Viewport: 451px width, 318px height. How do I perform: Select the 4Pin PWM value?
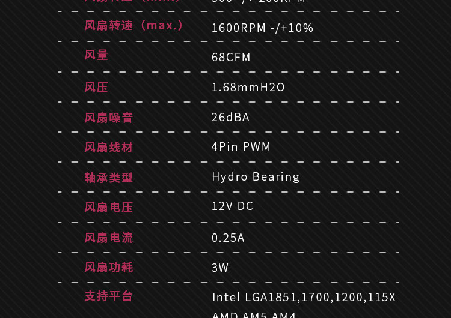point(241,146)
